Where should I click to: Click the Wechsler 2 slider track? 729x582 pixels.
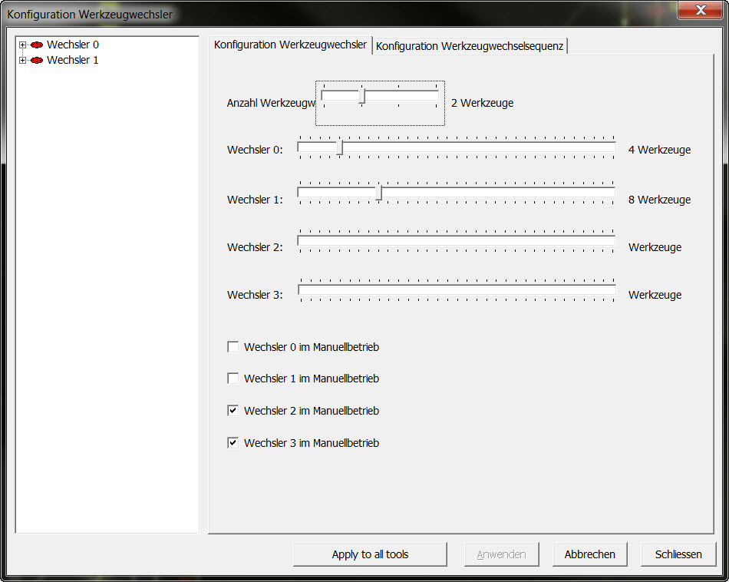point(456,241)
